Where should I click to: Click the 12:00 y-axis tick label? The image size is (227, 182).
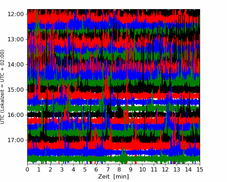tap(15, 14)
